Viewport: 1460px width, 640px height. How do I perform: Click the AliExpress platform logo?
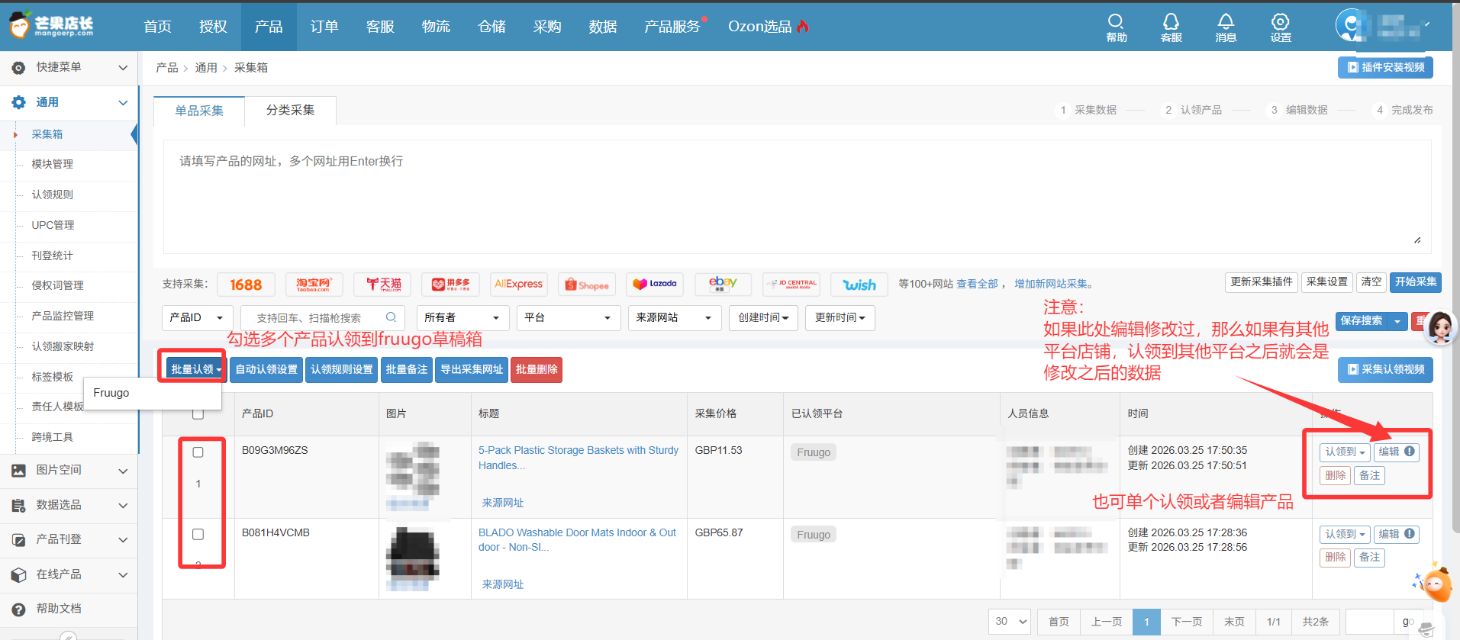coord(518,285)
